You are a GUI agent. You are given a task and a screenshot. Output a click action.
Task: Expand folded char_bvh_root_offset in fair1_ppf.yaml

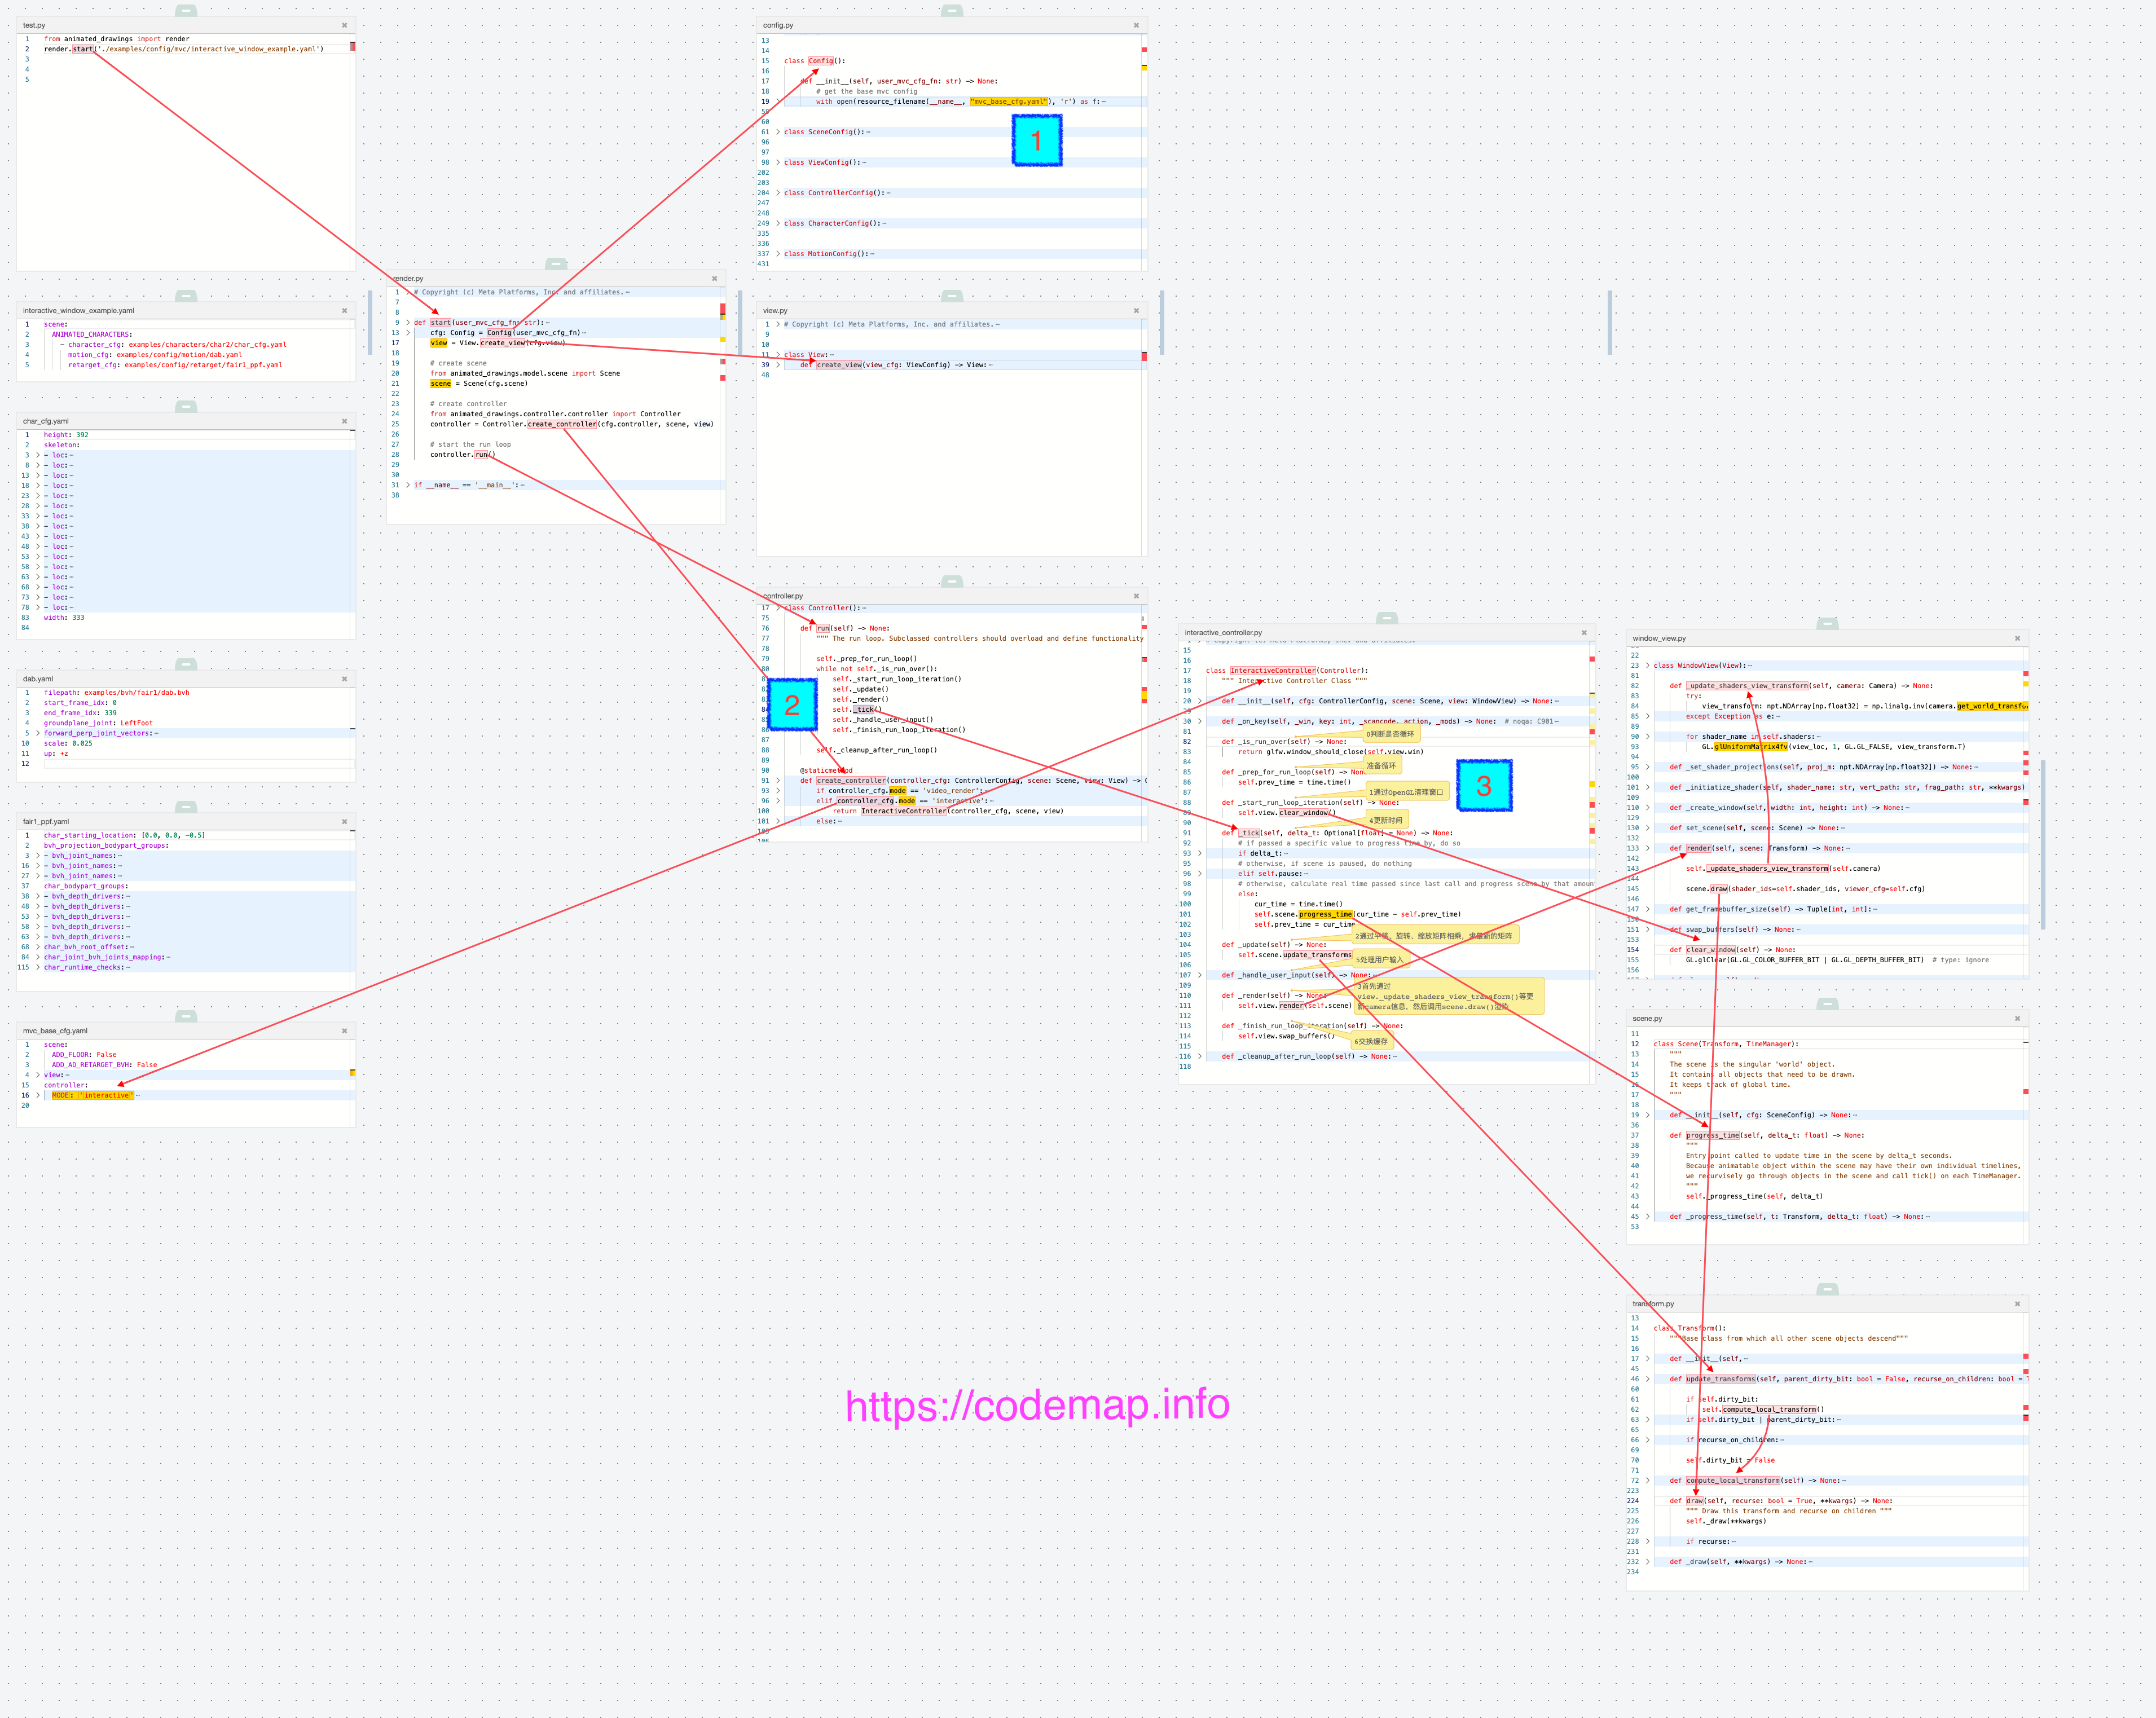[x=38, y=947]
